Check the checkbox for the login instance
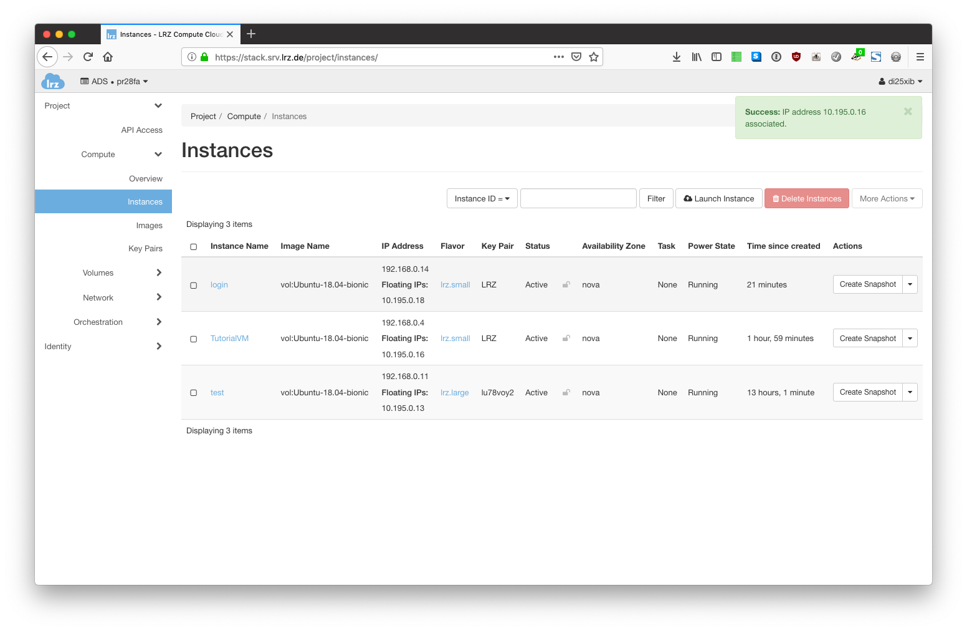 194,285
